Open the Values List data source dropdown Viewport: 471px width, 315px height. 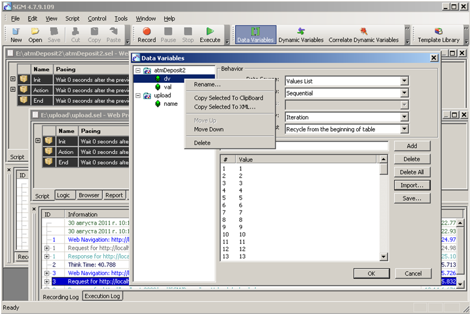point(404,81)
